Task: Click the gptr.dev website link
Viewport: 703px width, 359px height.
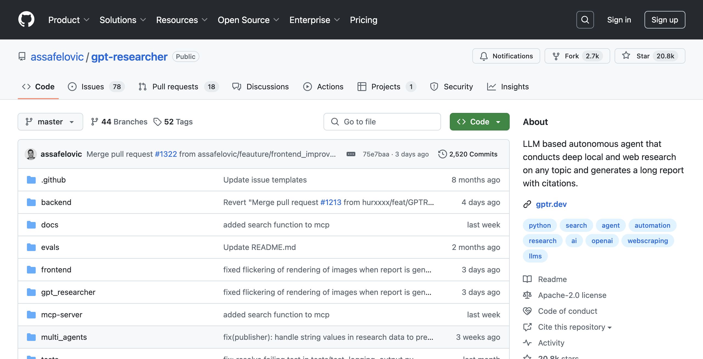Action: [551, 204]
